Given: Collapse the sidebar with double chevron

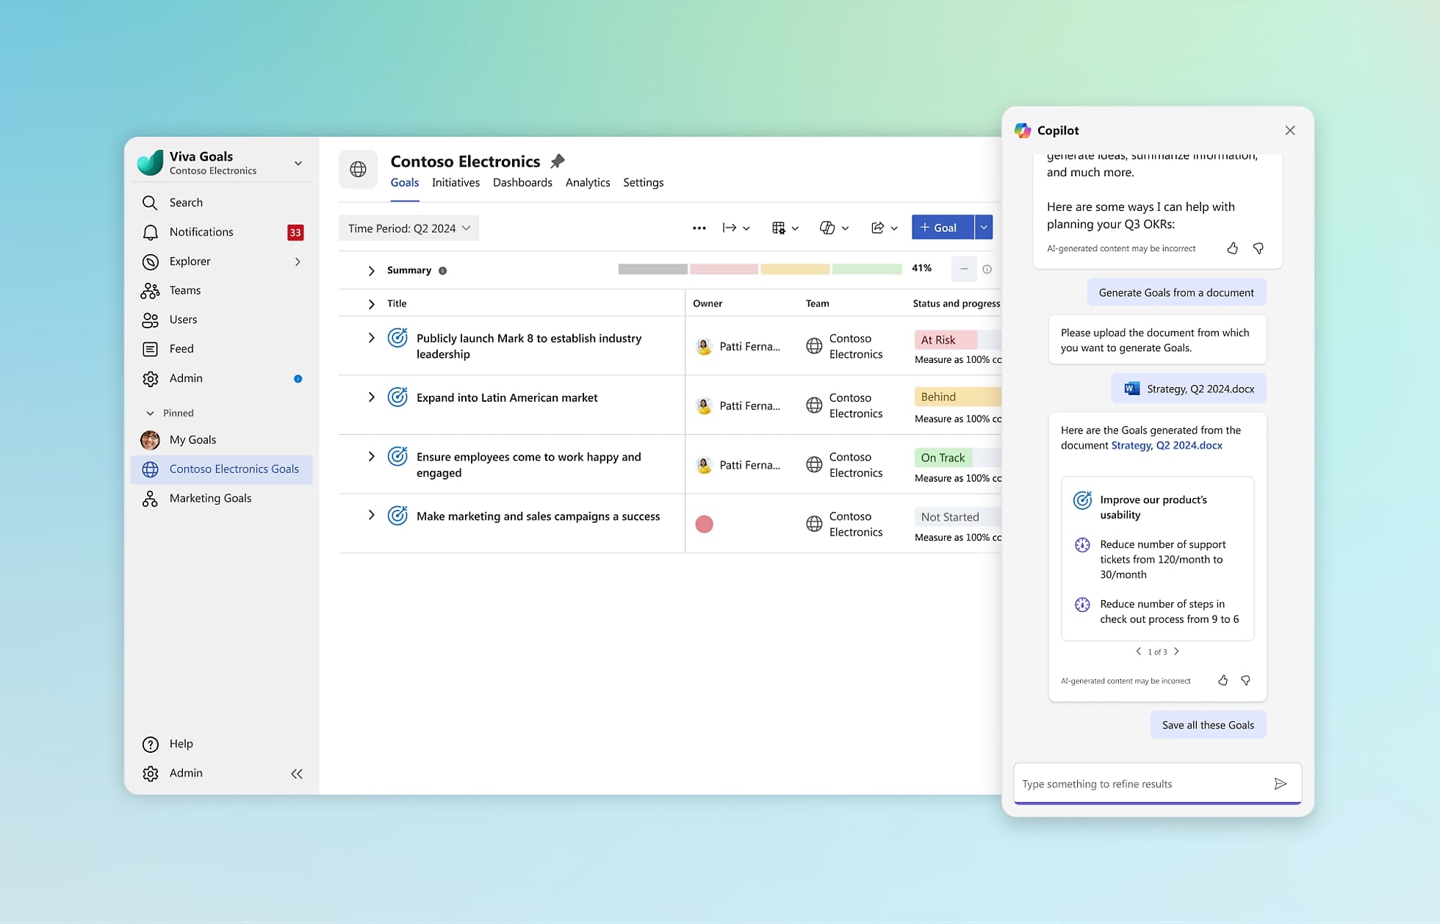Looking at the screenshot, I should coord(297,773).
